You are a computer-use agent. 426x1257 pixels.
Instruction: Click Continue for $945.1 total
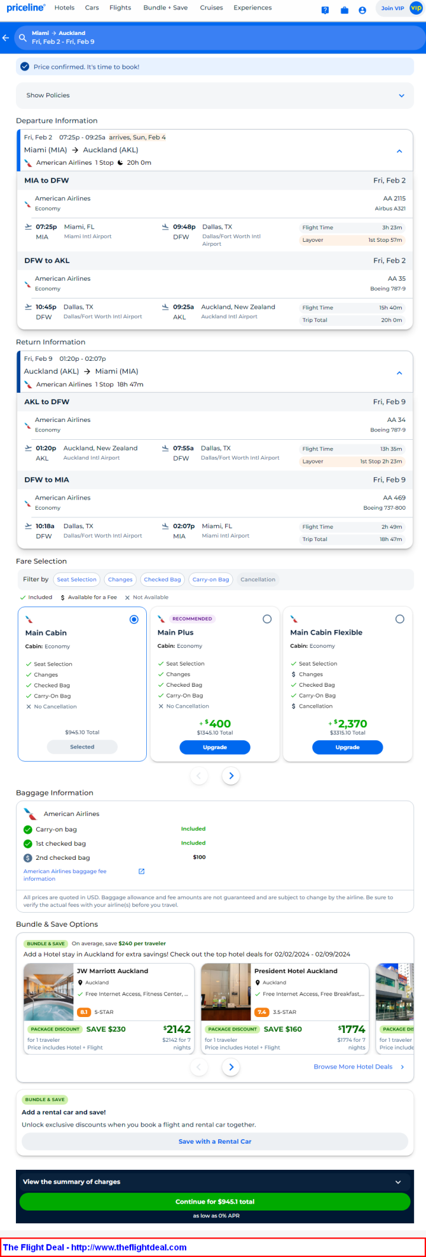[215, 1202]
